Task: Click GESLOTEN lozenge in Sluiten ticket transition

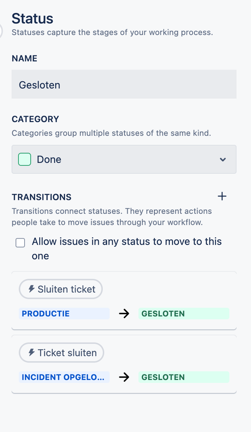Action: (x=184, y=313)
